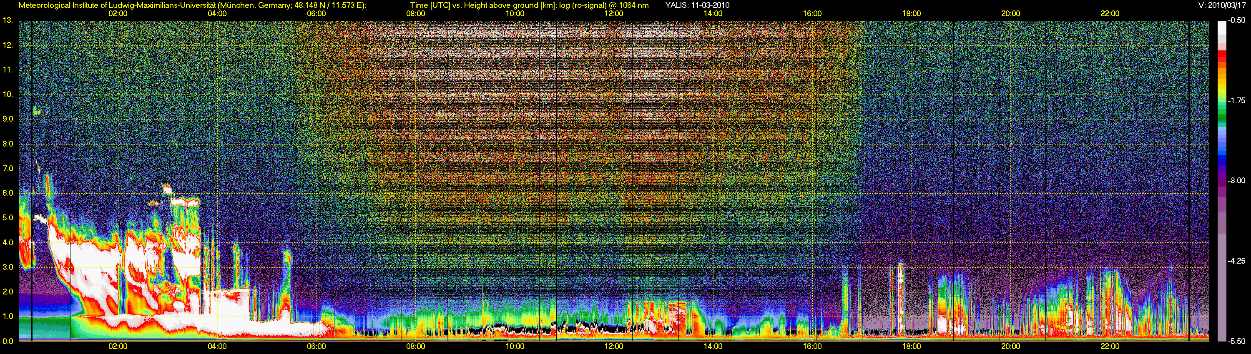Click the 02:00 label on the bottom time axis
Image resolution: width=1251 pixels, height=354 pixels.
tap(118, 347)
